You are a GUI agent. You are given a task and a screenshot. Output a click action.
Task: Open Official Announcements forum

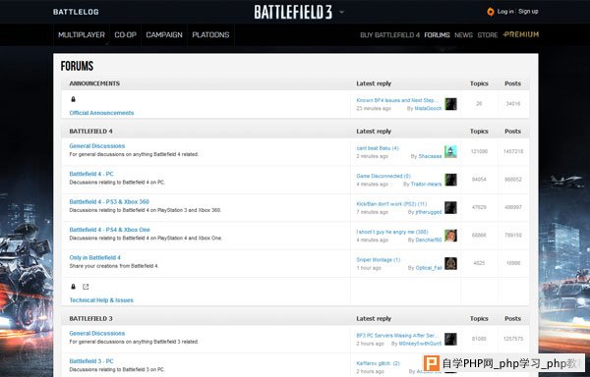(101, 113)
